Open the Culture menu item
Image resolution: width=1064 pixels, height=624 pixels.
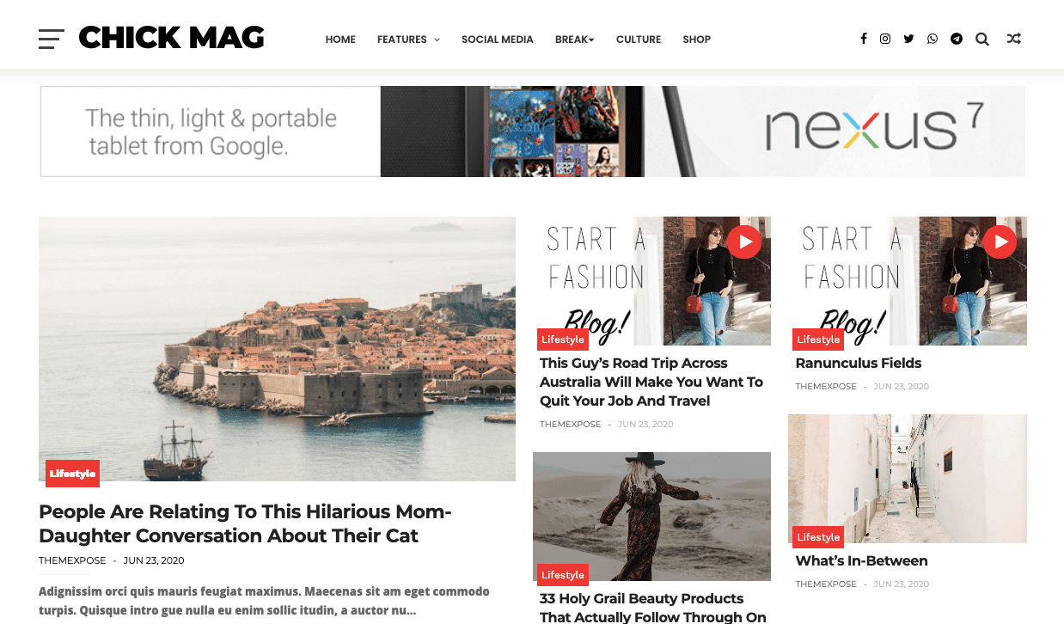click(639, 40)
